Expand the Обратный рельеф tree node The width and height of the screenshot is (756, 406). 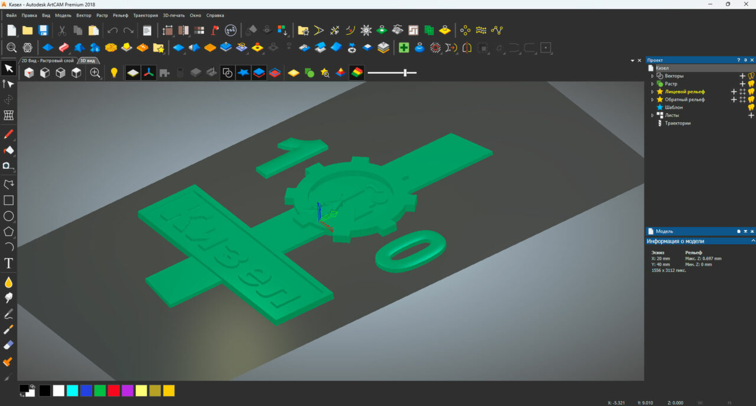click(x=653, y=99)
